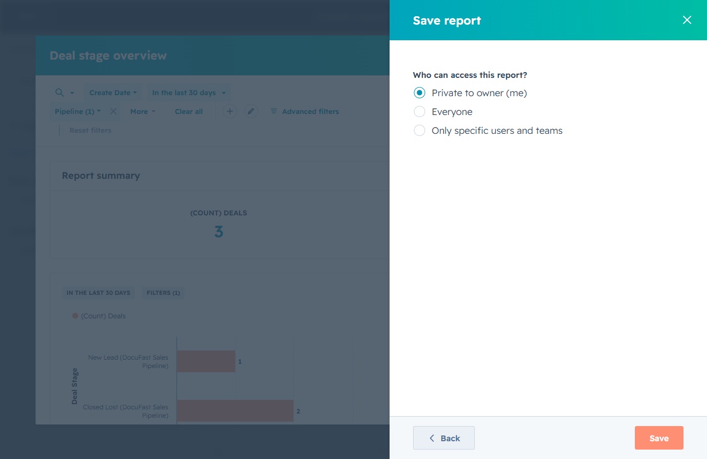Click the IN THE LAST 30 DAYS tag
This screenshot has width=707, height=459.
point(98,293)
